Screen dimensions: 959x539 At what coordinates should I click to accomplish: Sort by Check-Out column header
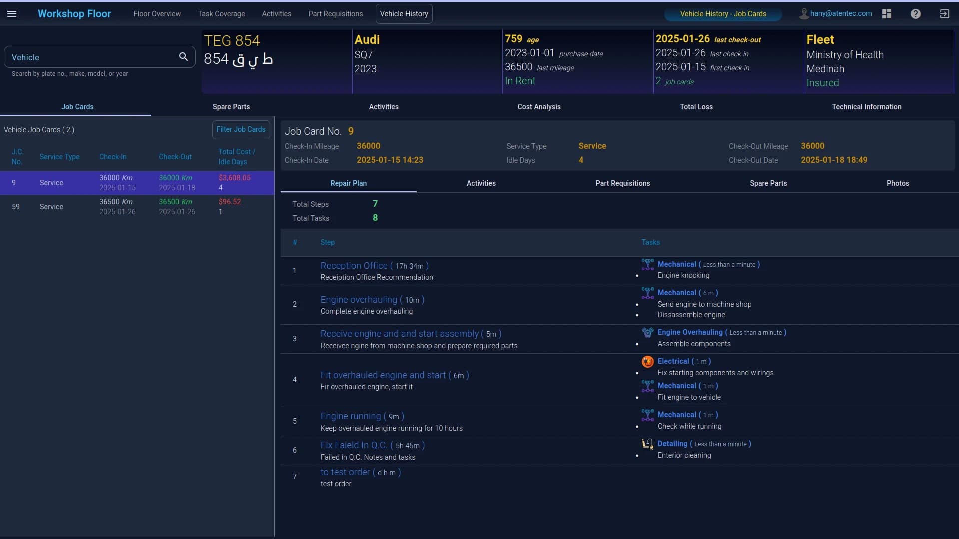pos(175,157)
